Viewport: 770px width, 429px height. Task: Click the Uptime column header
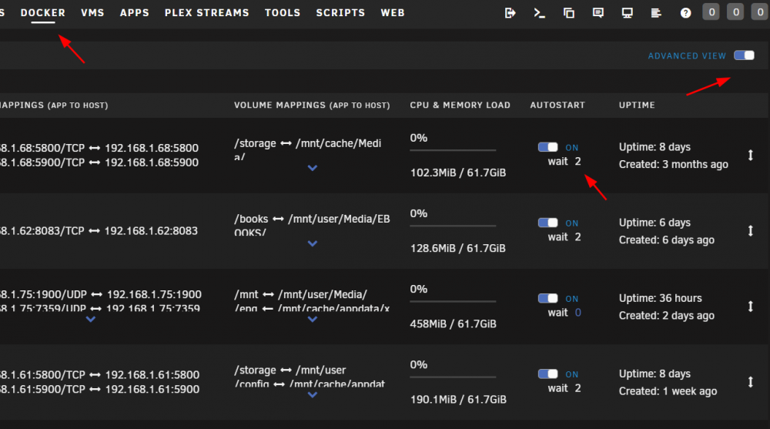pyautogui.click(x=637, y=106)
